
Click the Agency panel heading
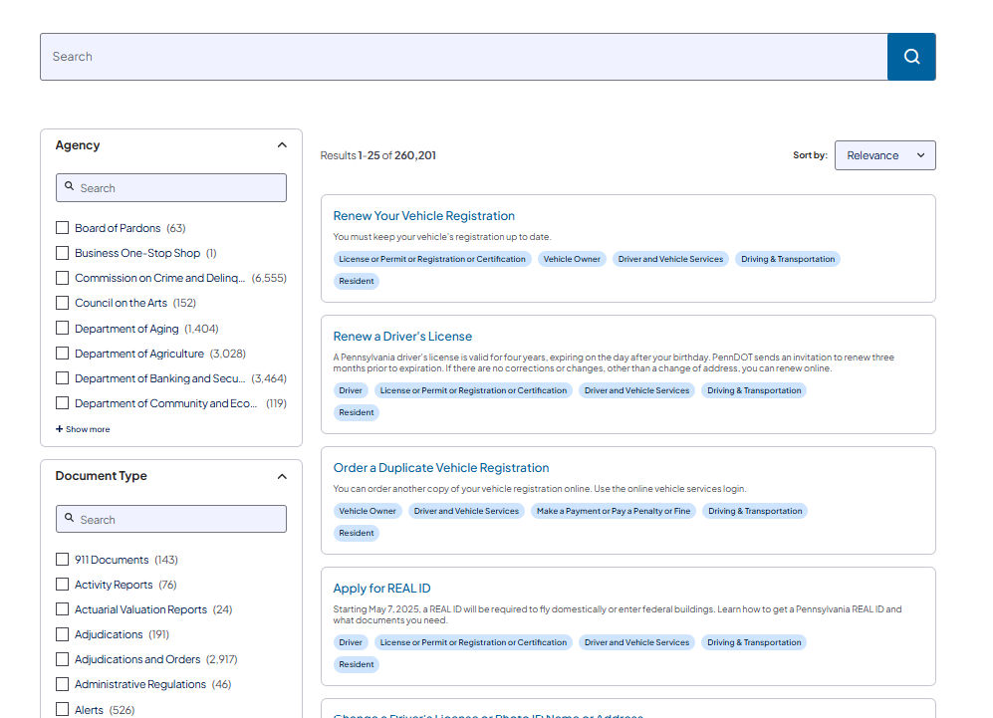point(78,145)
